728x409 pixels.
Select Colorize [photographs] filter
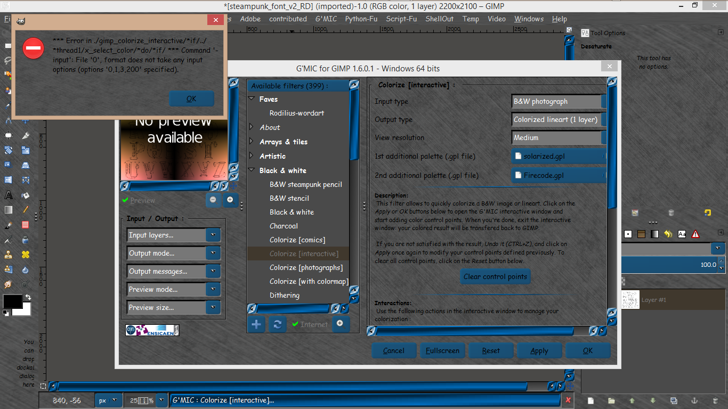(306, 267)
